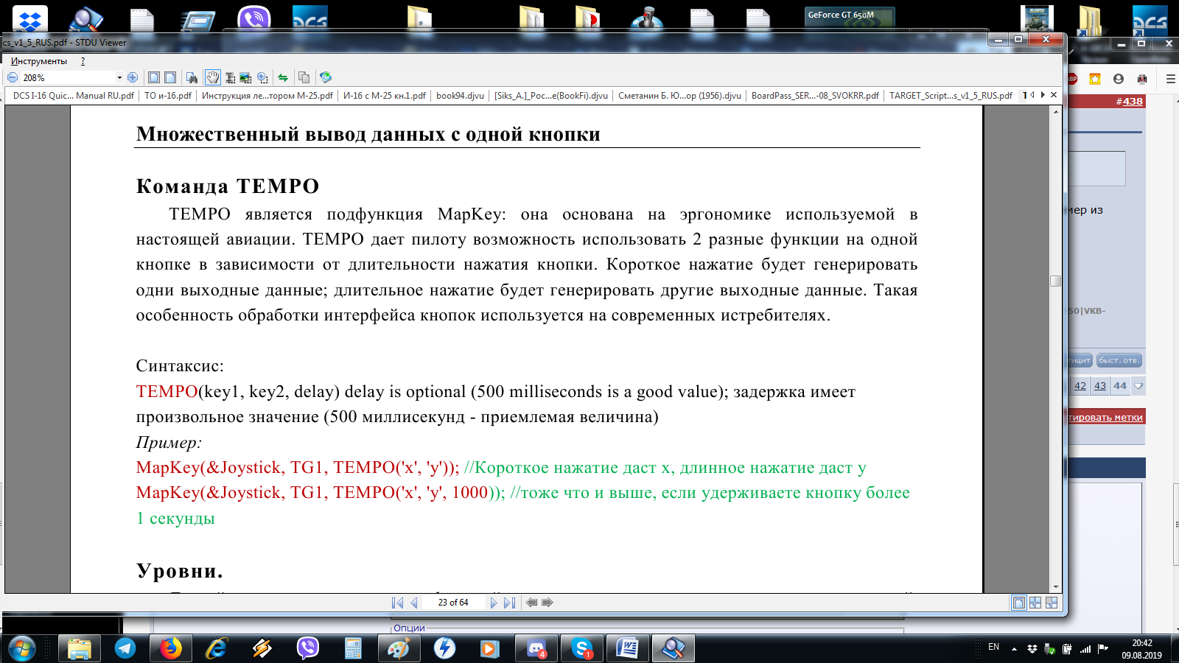This screenshot has width=1179, height=663.
Task: Click the EN language indicator in tray
Action: tap(993, 647)
